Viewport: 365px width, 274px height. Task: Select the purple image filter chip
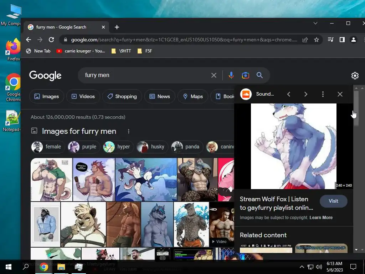[83, 147]
